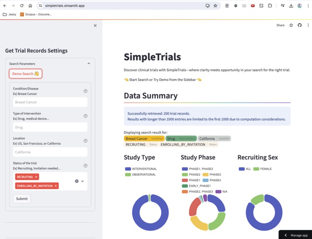312x239 pixels.
Task: Click the install app icon in address bar
Action: [x=208, y=6]
